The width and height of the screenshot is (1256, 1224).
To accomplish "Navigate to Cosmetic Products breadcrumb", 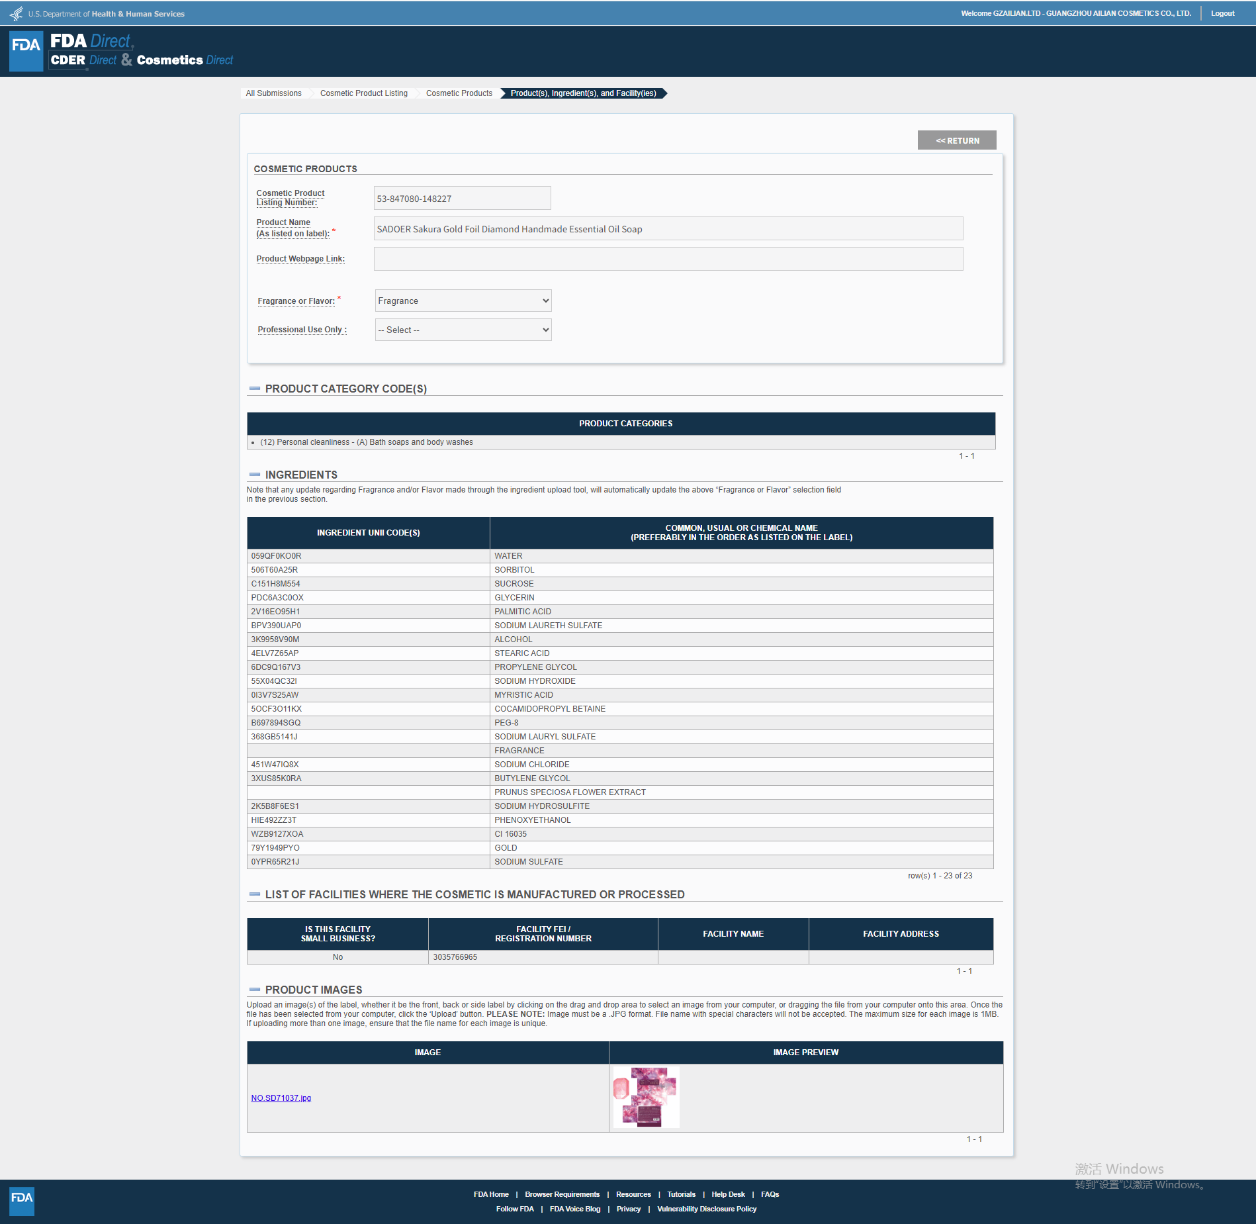I will (x=459, y=93).
